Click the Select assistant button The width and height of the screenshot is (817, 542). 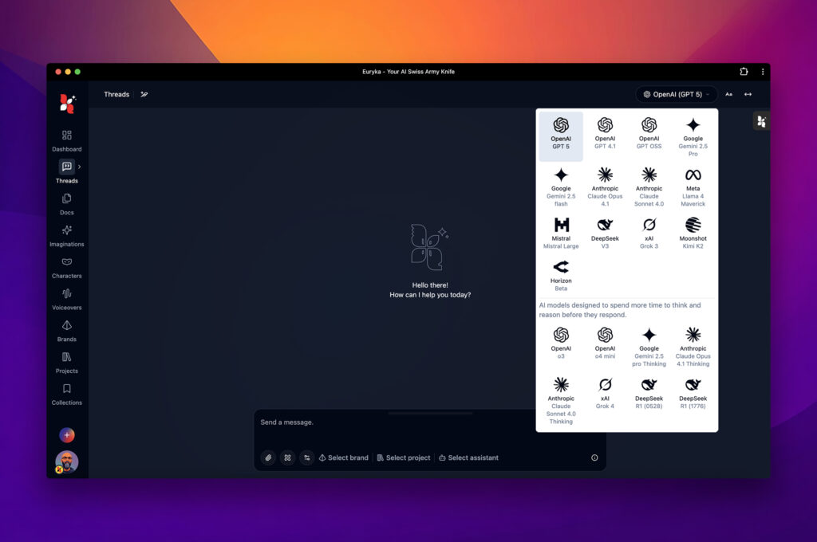tap(468, 458)
